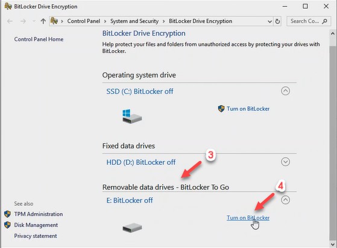Click the Back navigation arrow
Image resolution: width=337 pixels, height=248 pixels.
10,21
